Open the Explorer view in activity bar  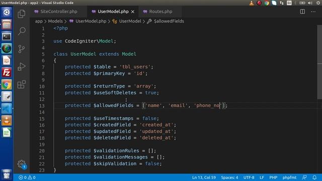[x=21, y=14]
